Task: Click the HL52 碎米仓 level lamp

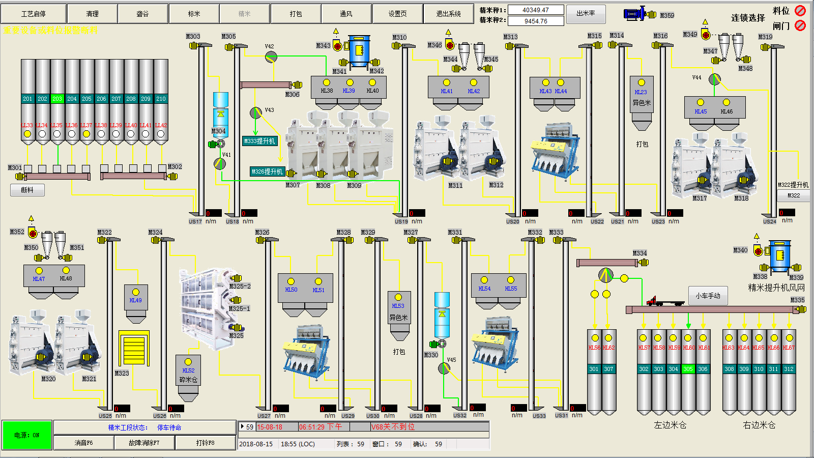Action: coord(188,362)
